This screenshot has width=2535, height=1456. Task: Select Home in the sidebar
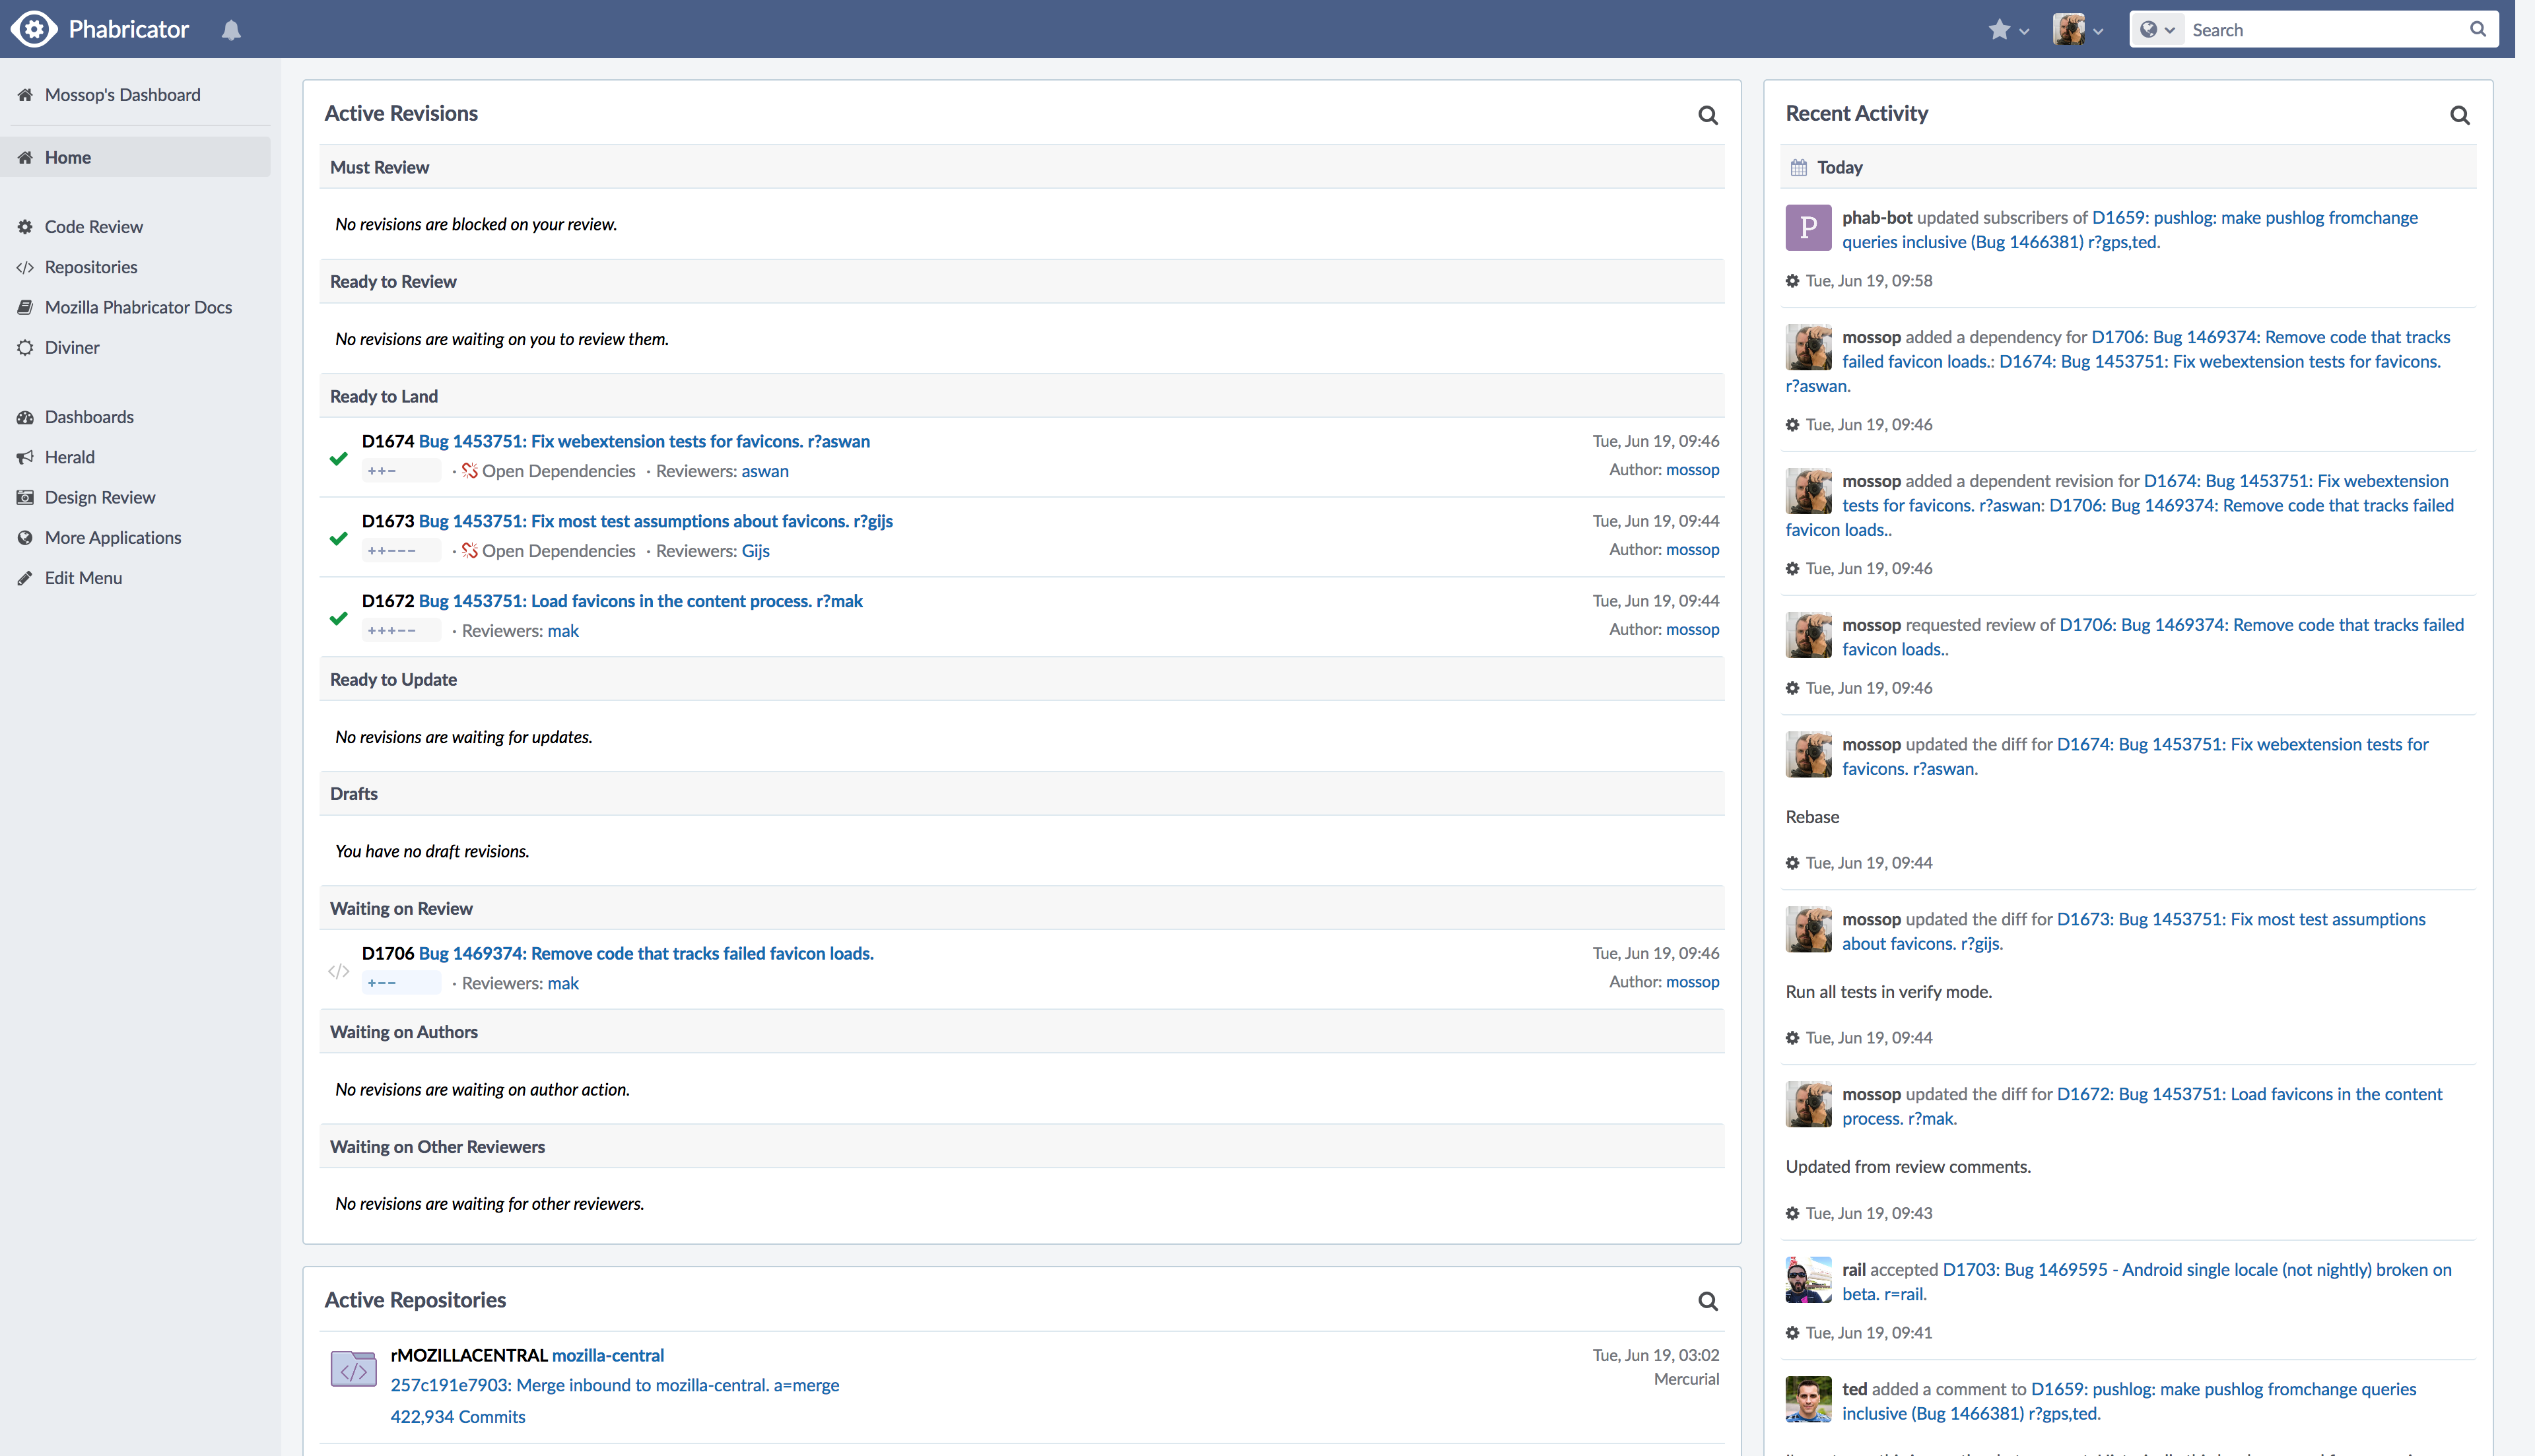135,157
